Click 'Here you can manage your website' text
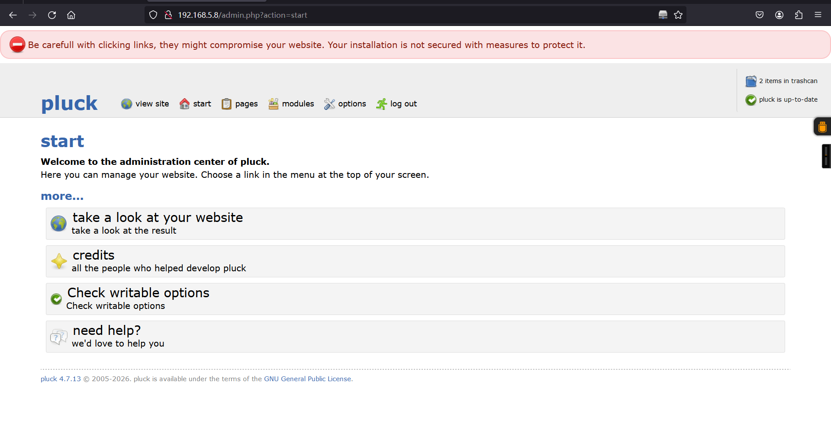The width and height of the screenshot is (831, 424). (235, 175)
